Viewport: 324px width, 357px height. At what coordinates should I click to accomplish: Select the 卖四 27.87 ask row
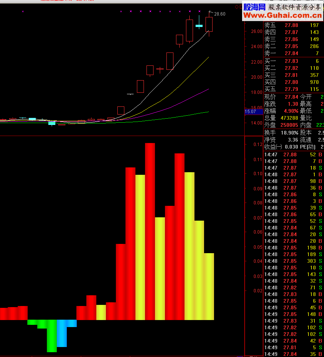[293, 32]
